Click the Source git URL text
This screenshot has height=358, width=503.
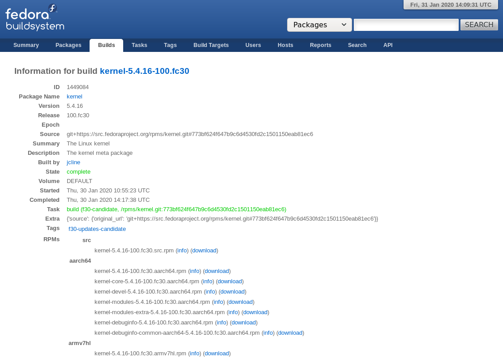point(190,134)
